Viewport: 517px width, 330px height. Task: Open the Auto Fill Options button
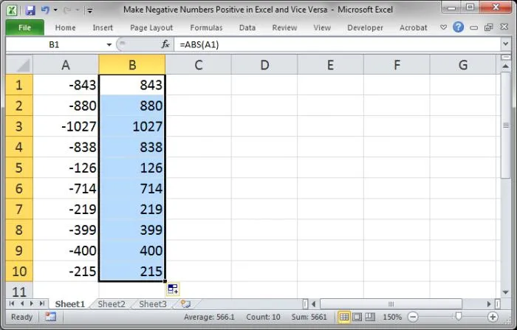173,289
